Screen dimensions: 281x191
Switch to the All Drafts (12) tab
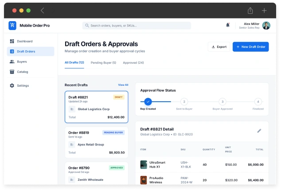coord(74,63)
